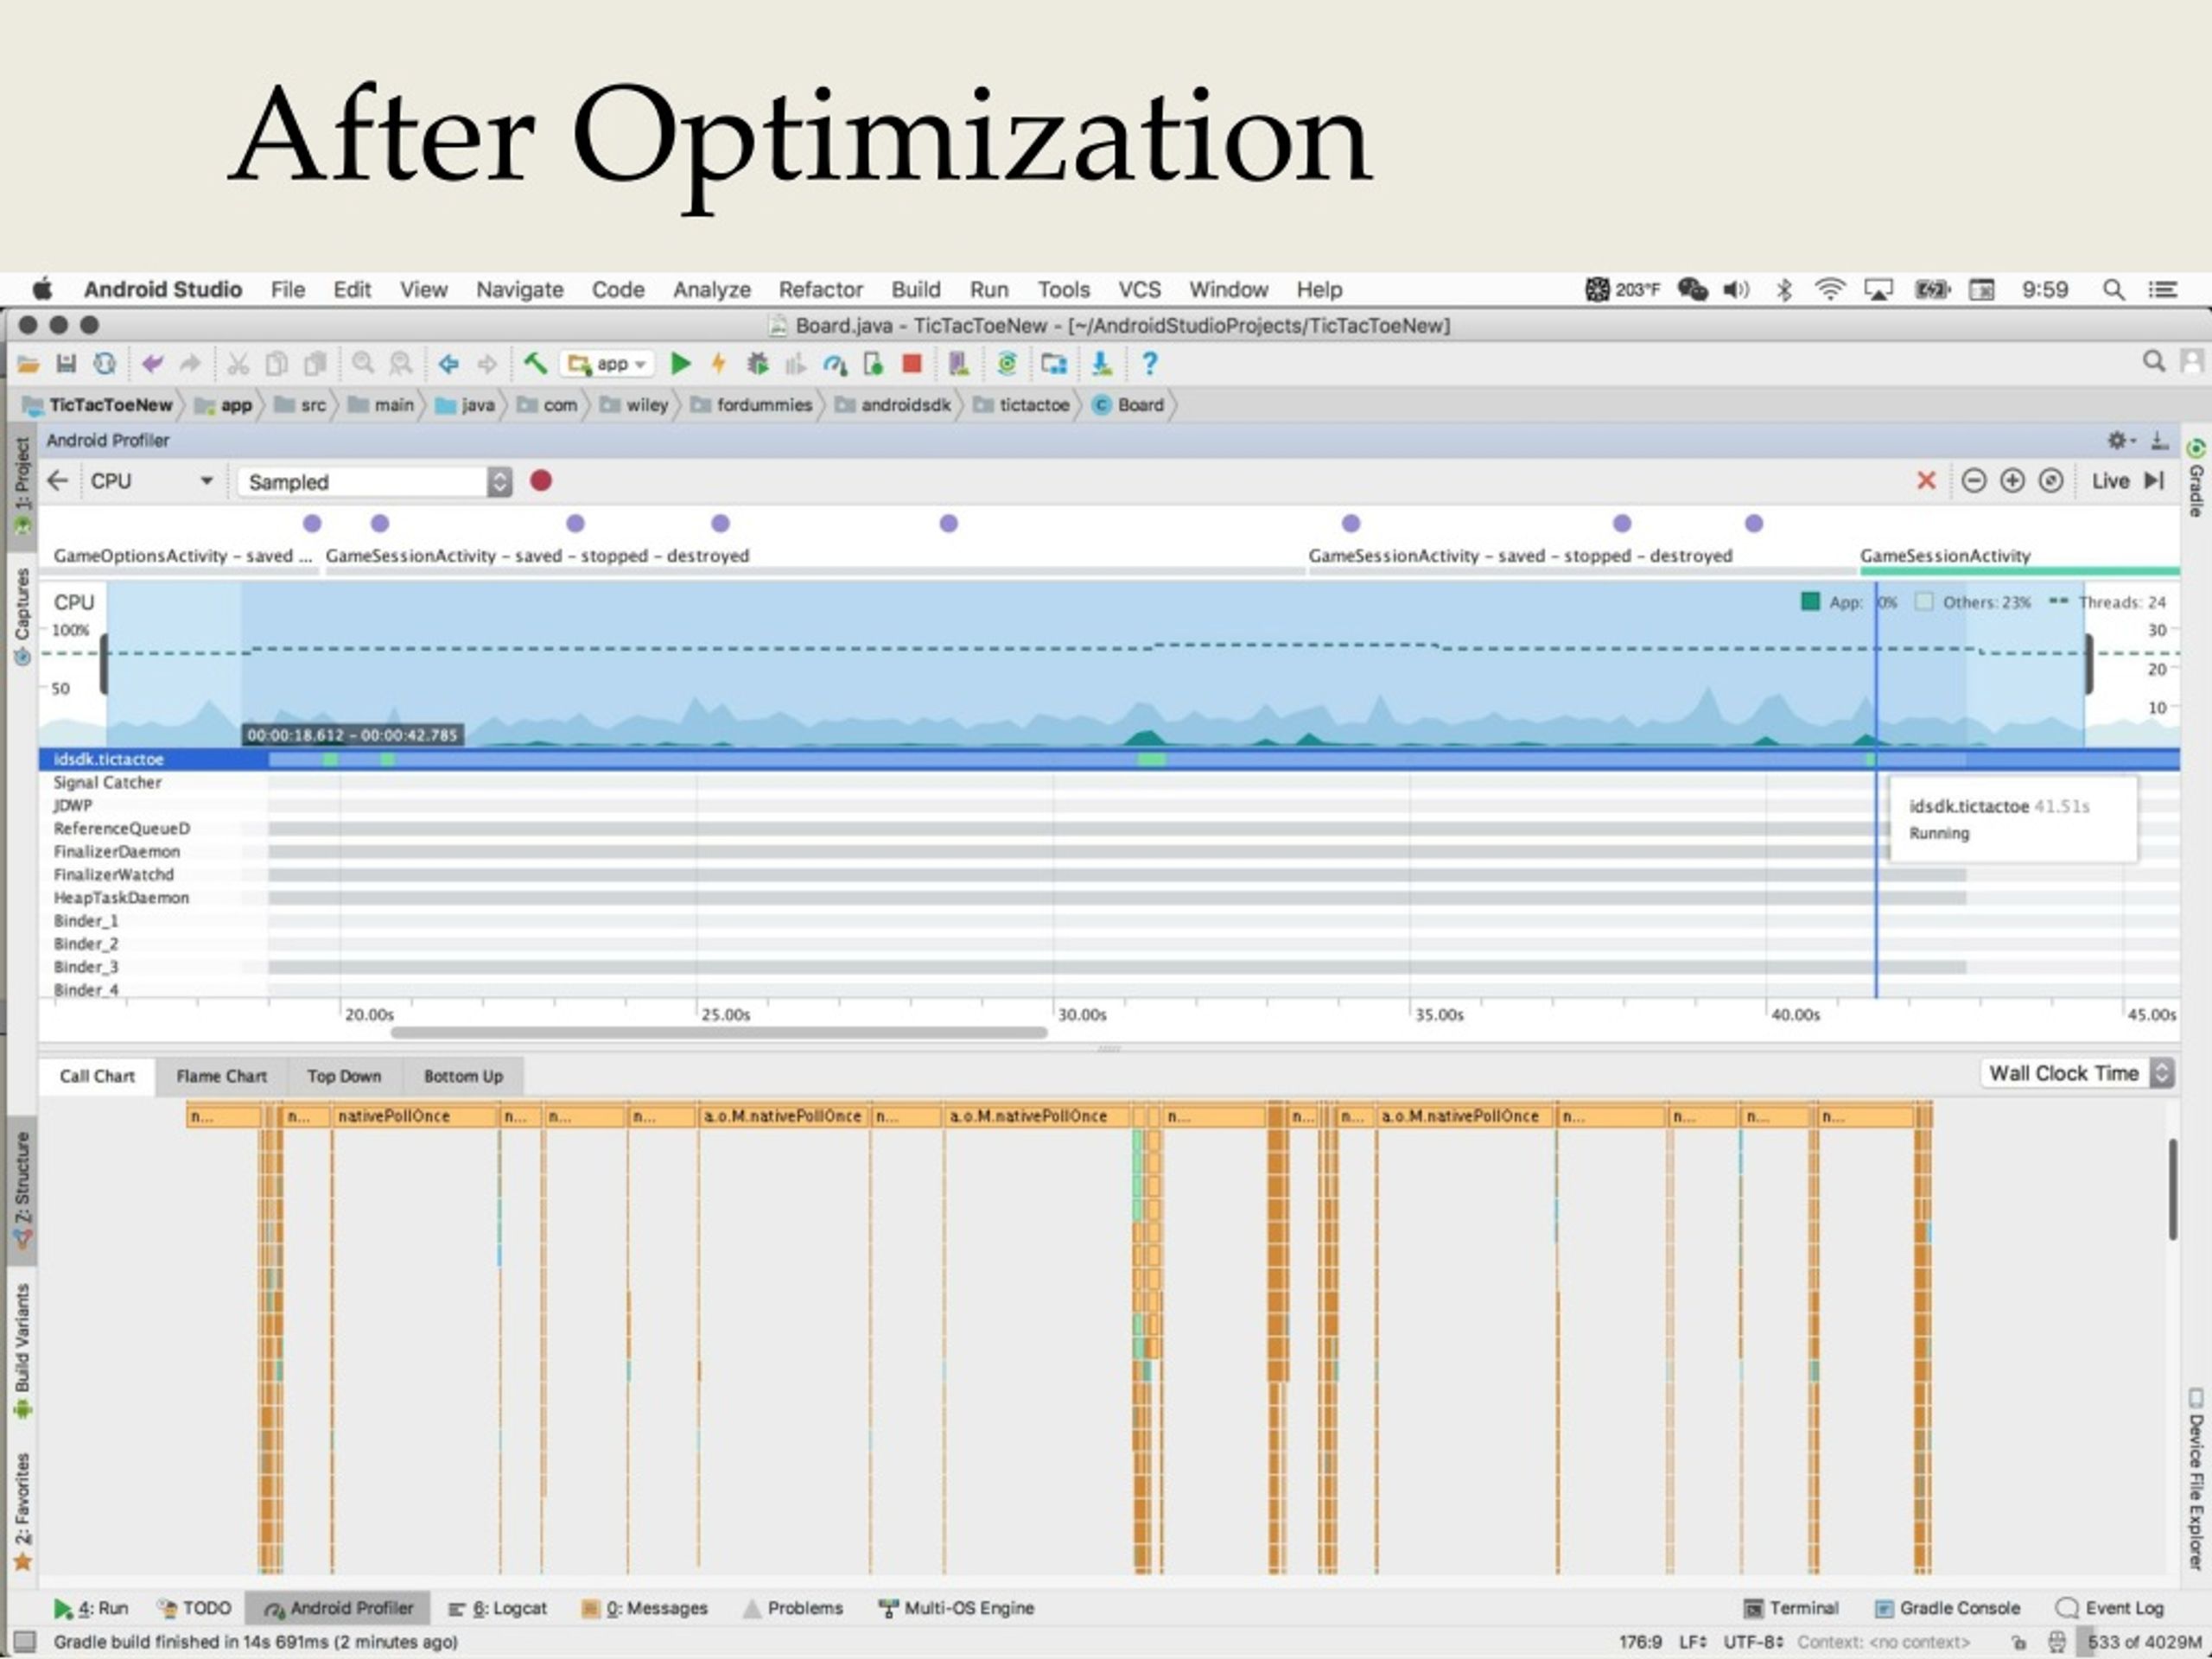The image size is (2212, 1659).
Task: Click the Cut scissors icon
Action: pos(238,364)
